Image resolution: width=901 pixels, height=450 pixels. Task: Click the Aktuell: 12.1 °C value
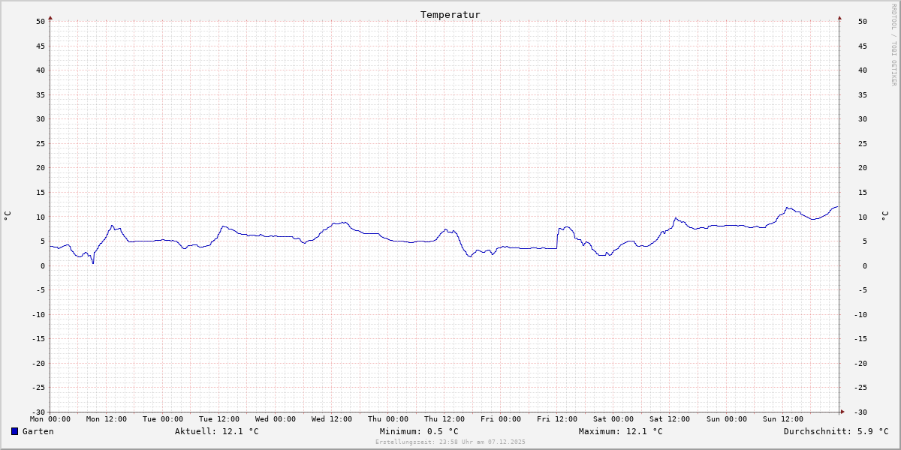tap(217, 431)
